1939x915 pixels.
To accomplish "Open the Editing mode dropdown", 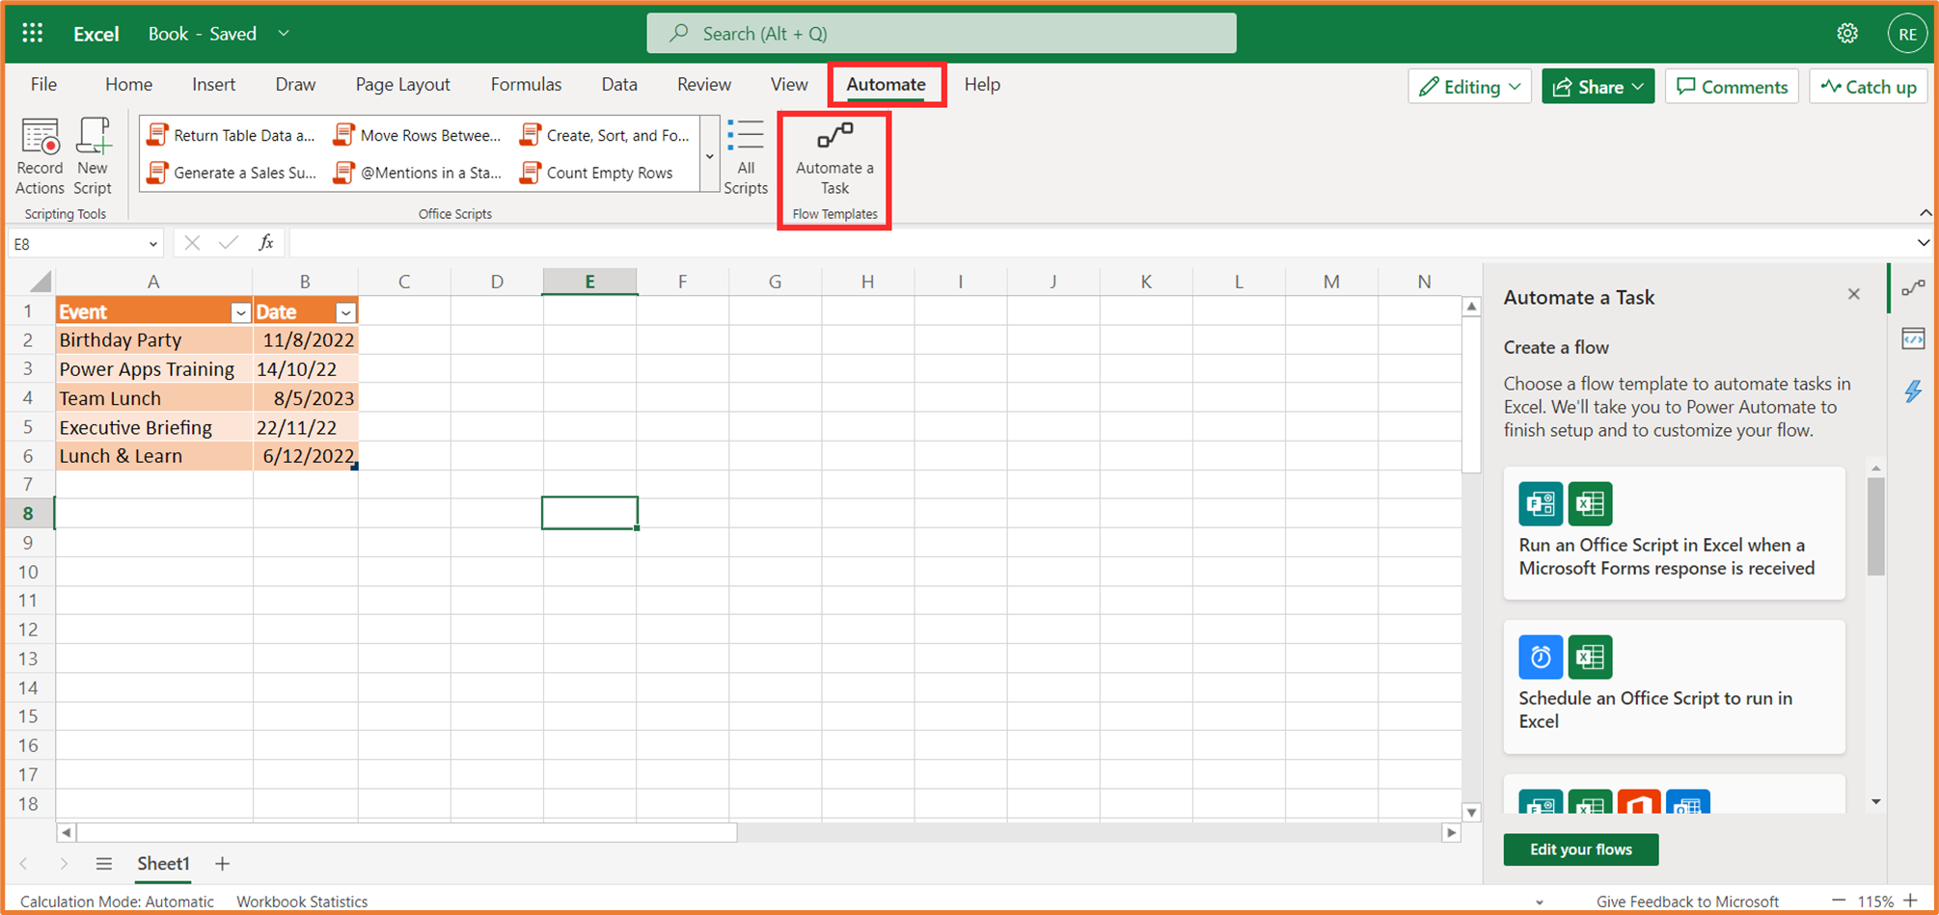I will pyautogui.click(x=1469, y=87).
